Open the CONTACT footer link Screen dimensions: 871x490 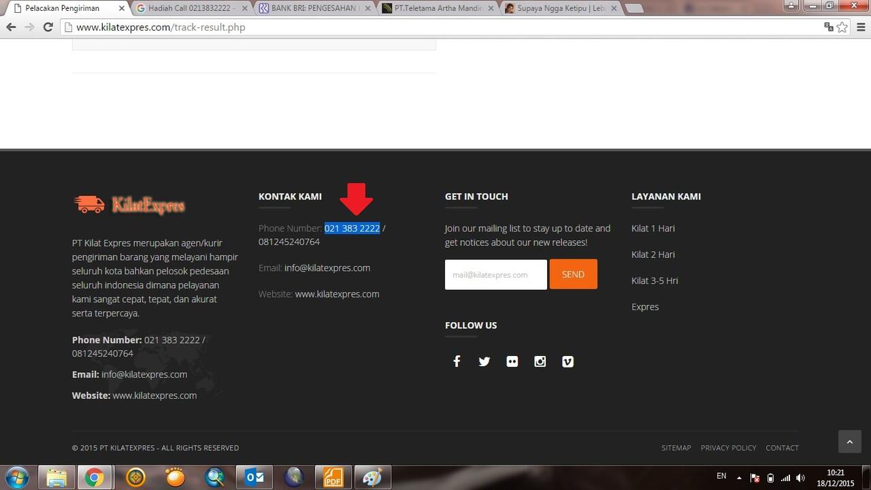coord(782,448)
